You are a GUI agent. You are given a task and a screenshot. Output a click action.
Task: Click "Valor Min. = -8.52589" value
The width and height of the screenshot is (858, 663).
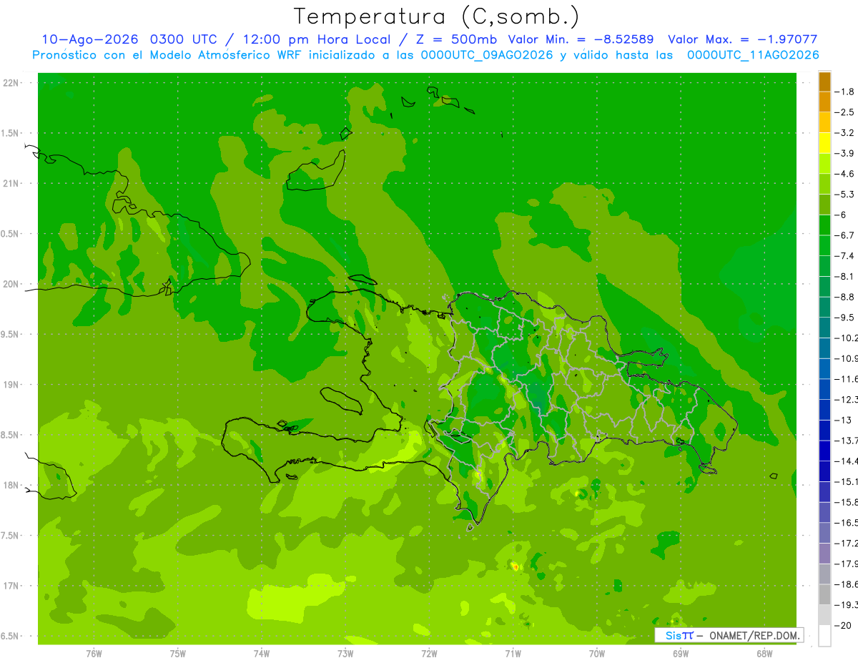point(581,39)
